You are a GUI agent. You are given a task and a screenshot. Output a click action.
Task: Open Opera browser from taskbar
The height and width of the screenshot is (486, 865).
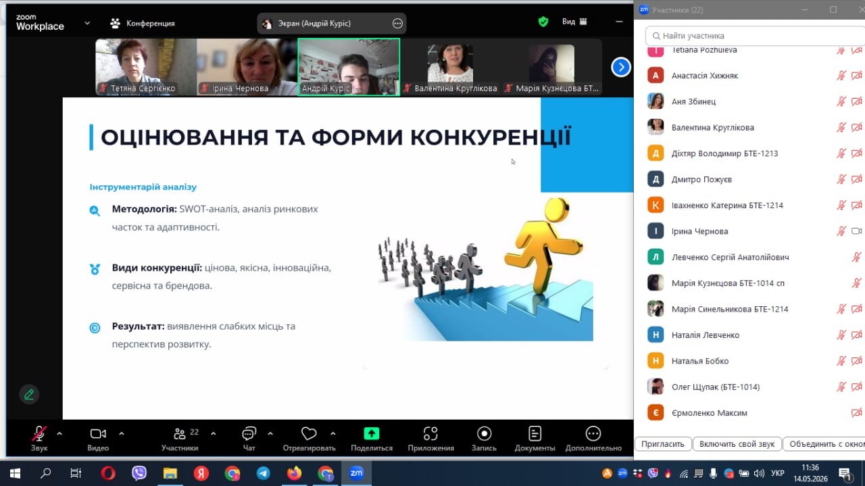107,473
